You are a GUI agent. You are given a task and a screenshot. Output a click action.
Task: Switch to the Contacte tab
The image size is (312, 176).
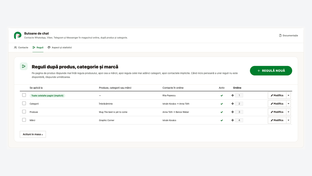[x=21, y=47]
